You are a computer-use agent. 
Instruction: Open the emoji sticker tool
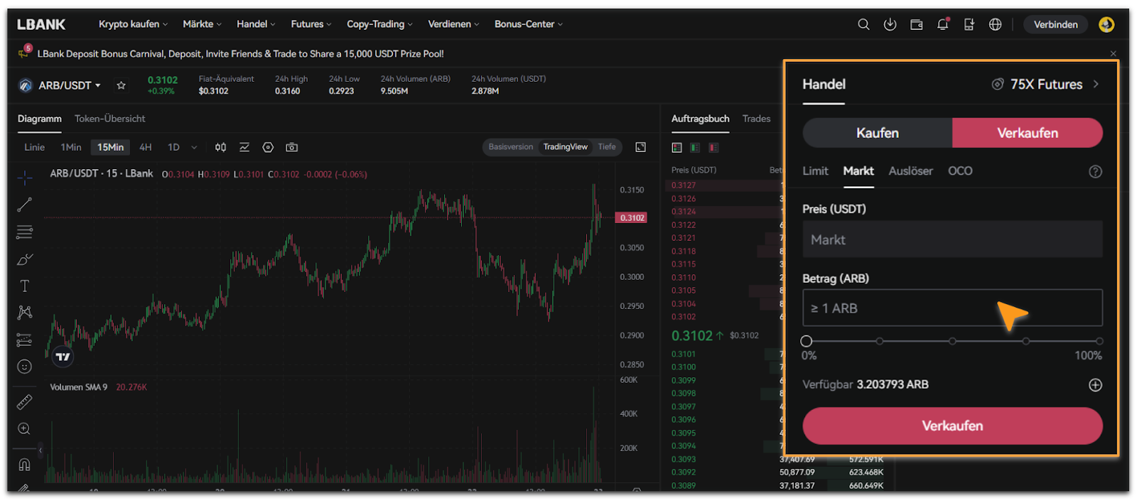(x=25, y=367)
